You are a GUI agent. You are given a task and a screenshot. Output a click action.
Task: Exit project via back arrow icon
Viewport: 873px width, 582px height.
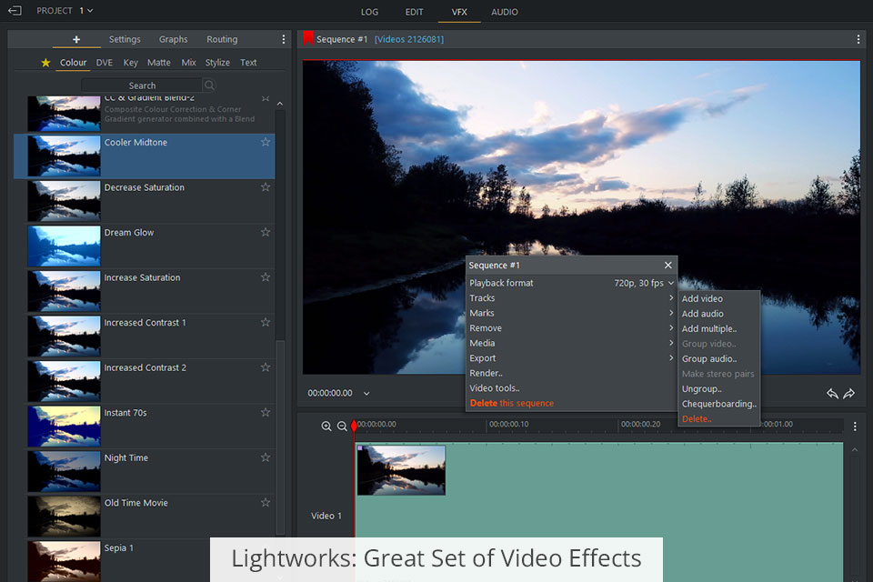pos(15,11)
